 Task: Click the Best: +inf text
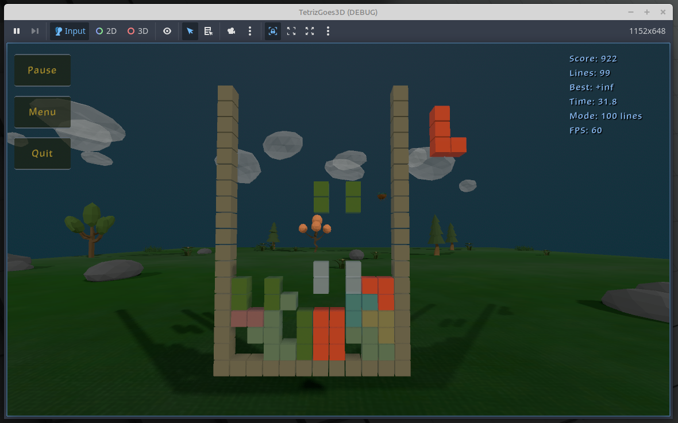tap(591, 87)
